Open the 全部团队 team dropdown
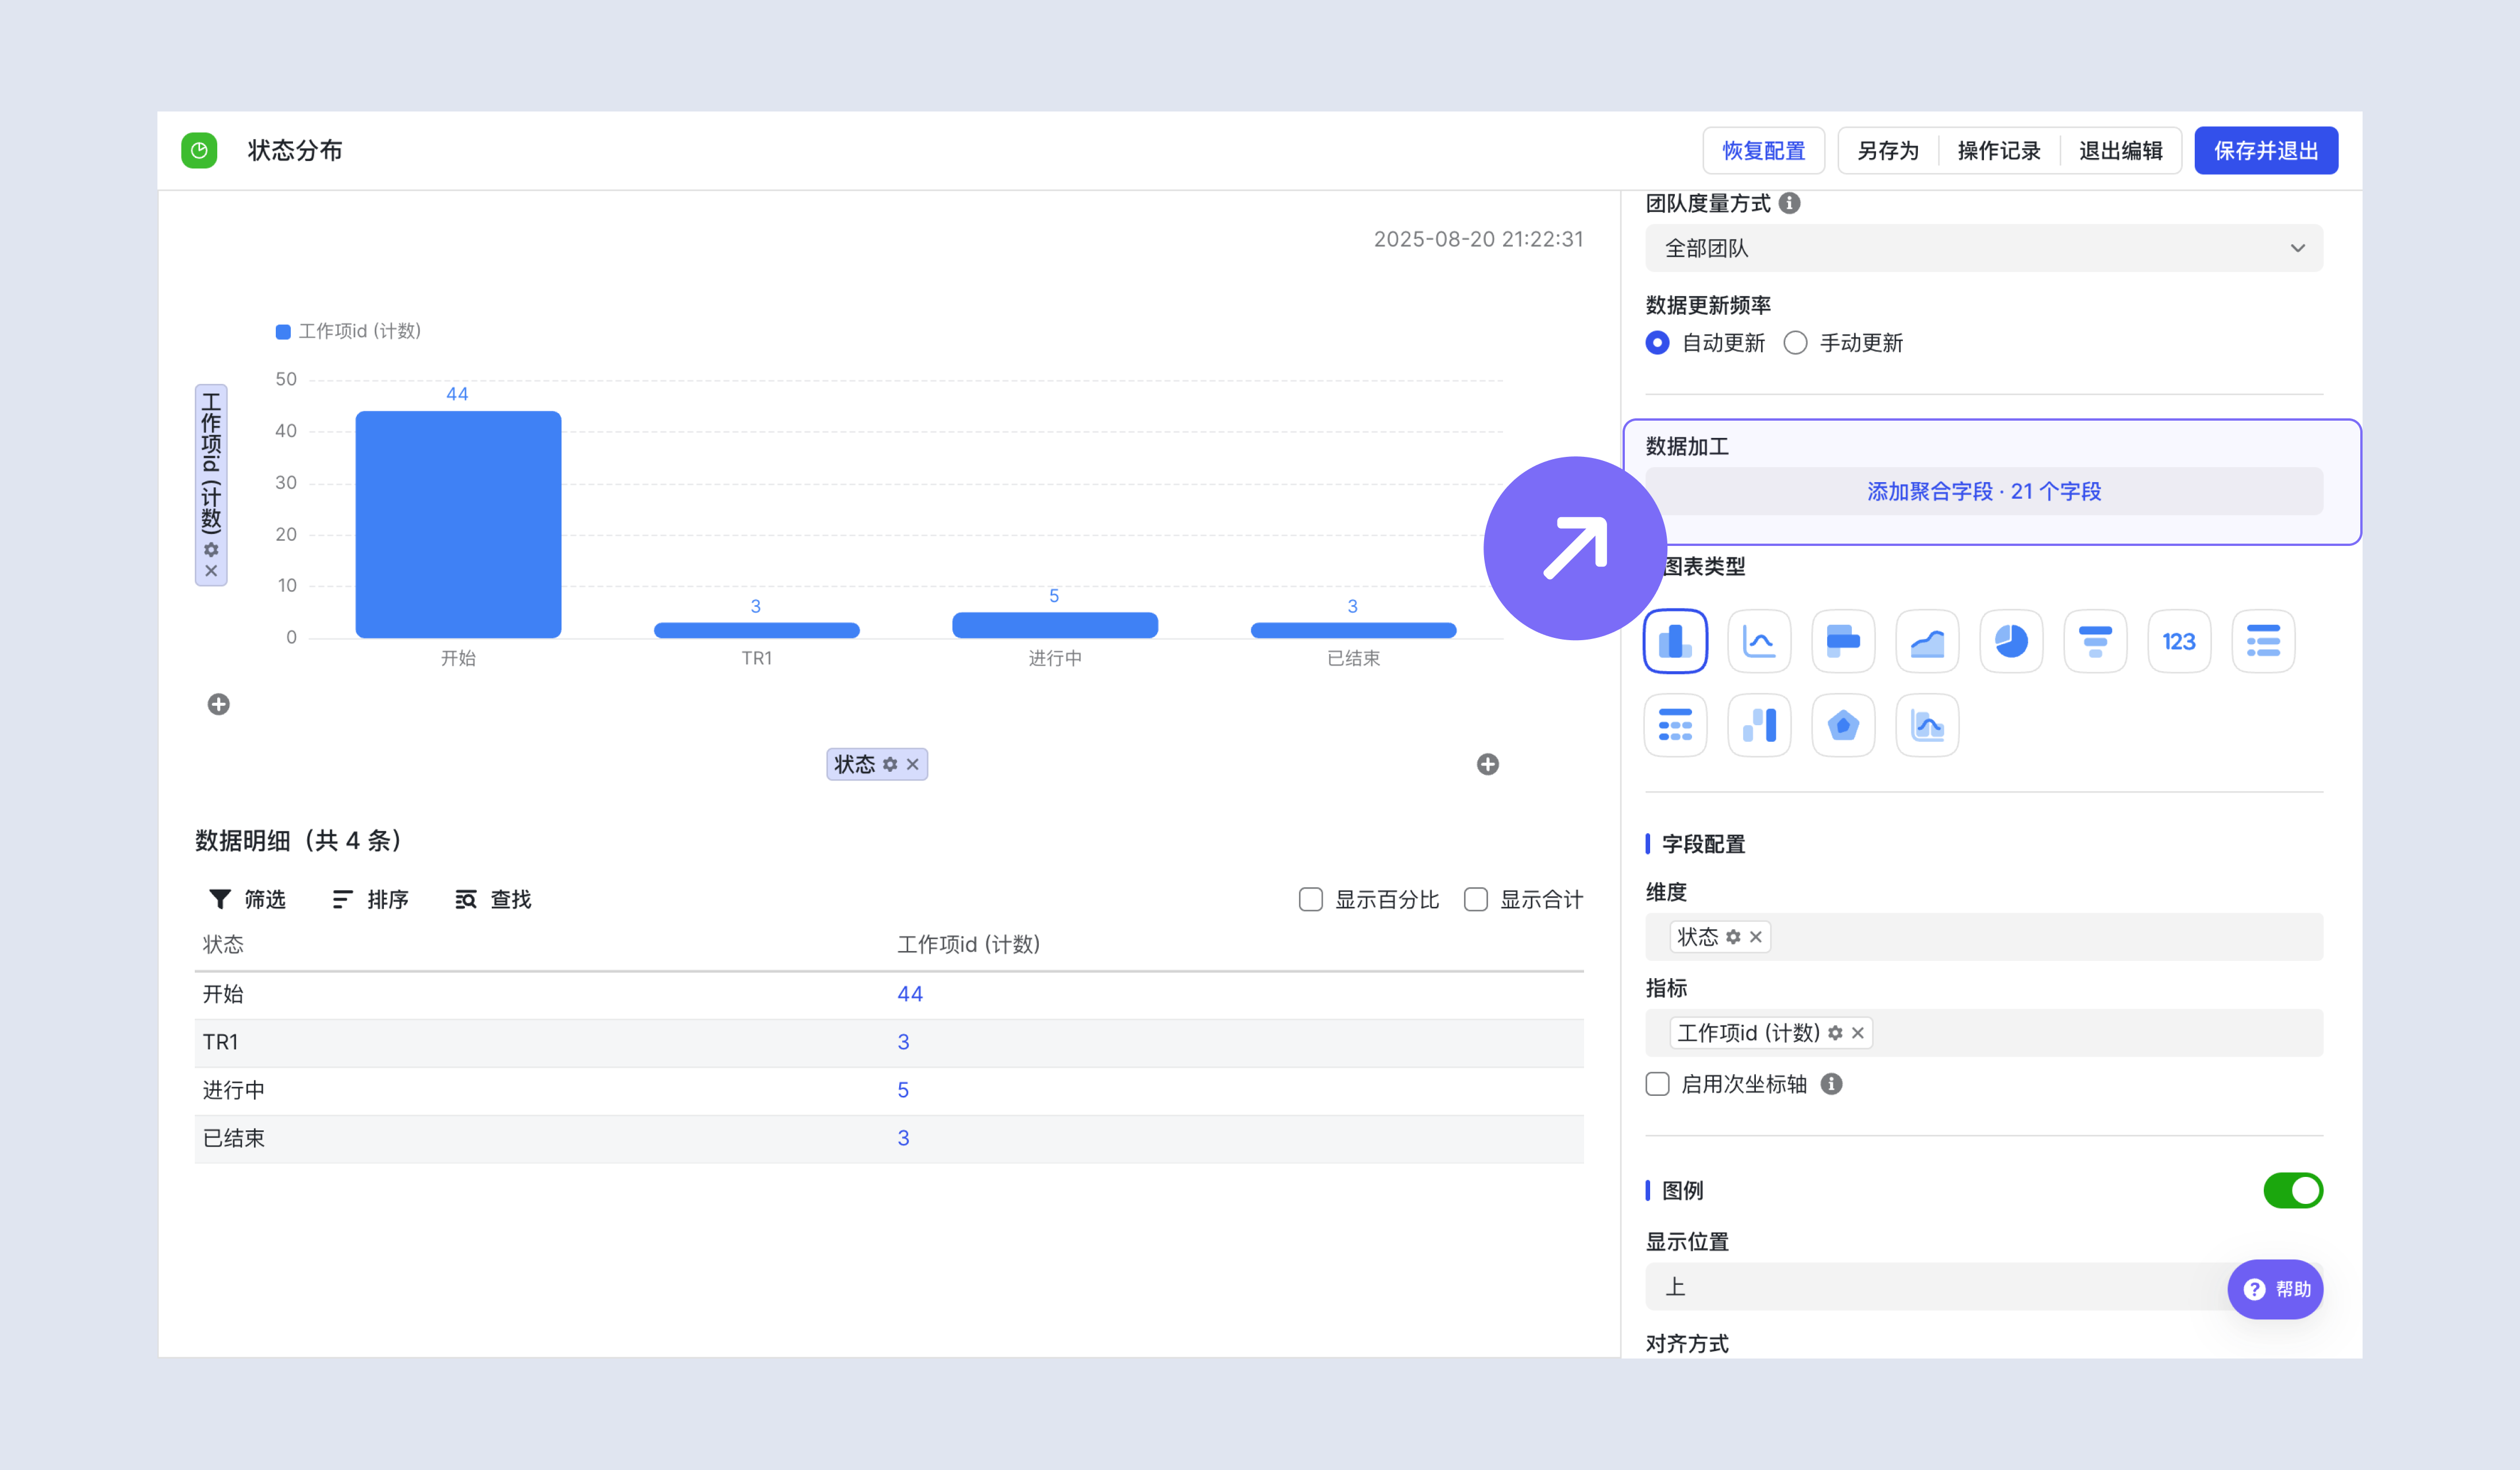Image resolution: width=2520 pixels, height=1470 pixels. [x=1983, y=248]
